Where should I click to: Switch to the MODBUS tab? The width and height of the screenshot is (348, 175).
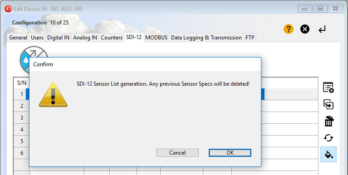click(156, 38)
